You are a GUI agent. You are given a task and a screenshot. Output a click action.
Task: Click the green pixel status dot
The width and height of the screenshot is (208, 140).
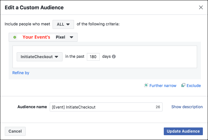15,37
